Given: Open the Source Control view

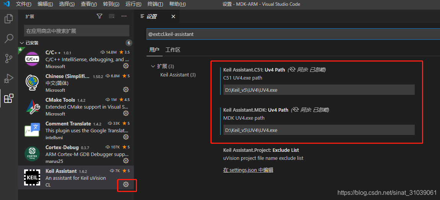Looking at the screenshot, I should click(x=9, y=59).
